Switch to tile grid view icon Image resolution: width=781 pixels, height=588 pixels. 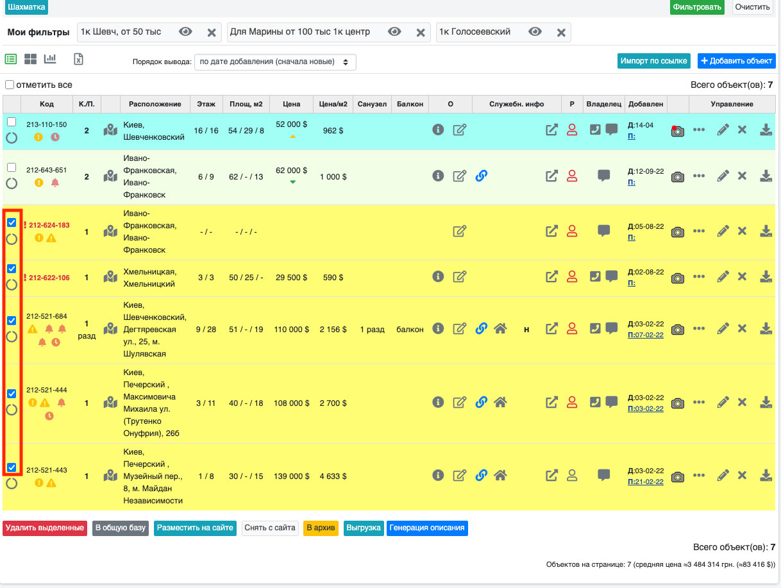pos(30,59)
